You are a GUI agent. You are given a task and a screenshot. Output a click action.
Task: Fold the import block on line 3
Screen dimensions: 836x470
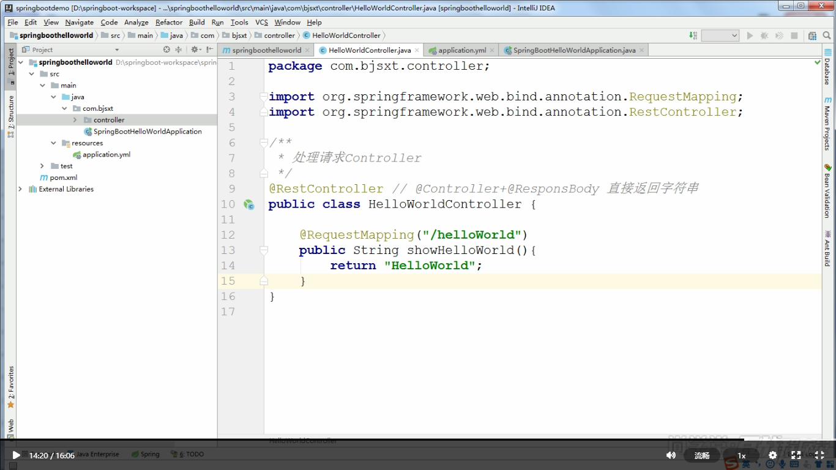pyautogui.click(x=263, y=97)
